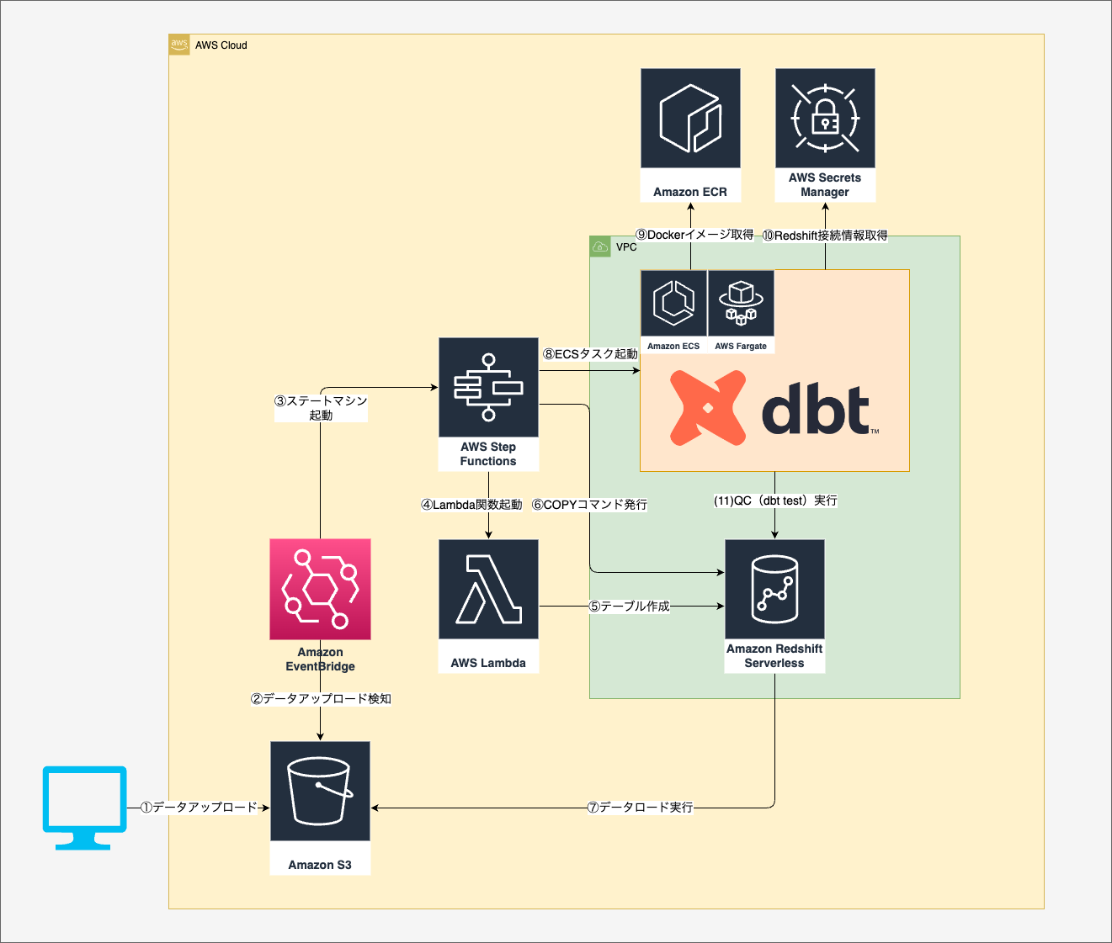This screenshot has width=1112, height=943.
Task: Click the '⑨Dockerイメージ取得' label
Action: (x=694, y=235)
